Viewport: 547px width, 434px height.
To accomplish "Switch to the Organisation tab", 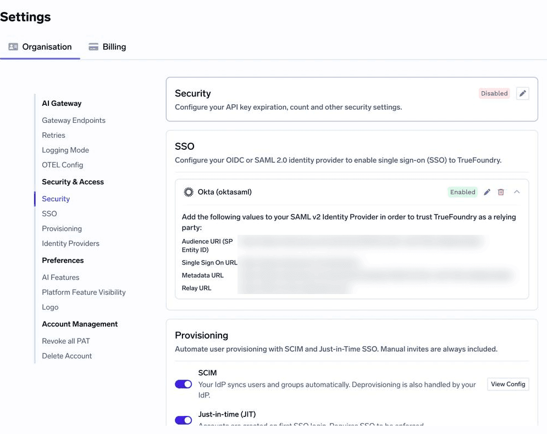I will 40,47.
